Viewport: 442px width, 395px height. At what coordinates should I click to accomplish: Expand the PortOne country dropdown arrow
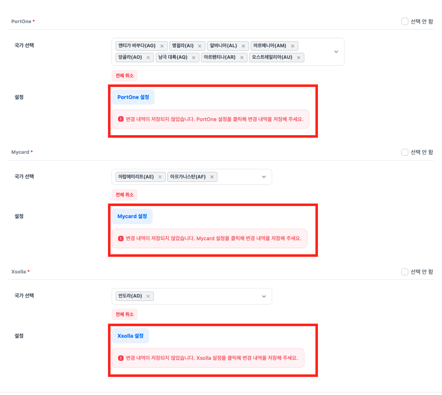click(336, 52)
